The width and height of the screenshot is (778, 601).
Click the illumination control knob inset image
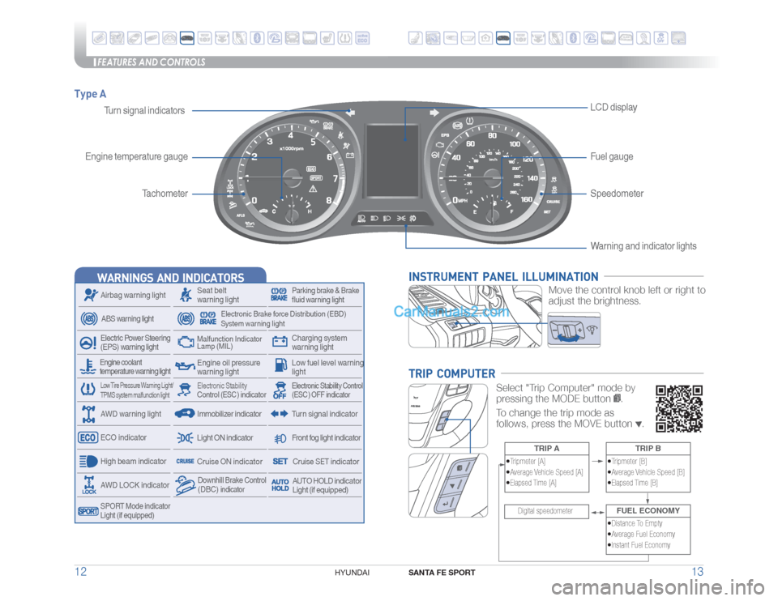point(574,330)
